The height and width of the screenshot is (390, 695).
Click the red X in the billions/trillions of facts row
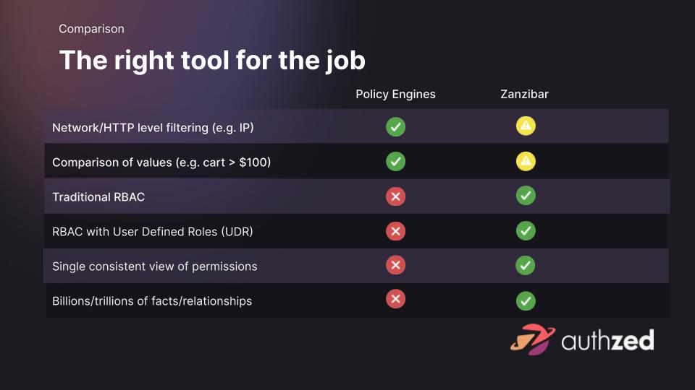pyautogui.click(x=395, y=299)
